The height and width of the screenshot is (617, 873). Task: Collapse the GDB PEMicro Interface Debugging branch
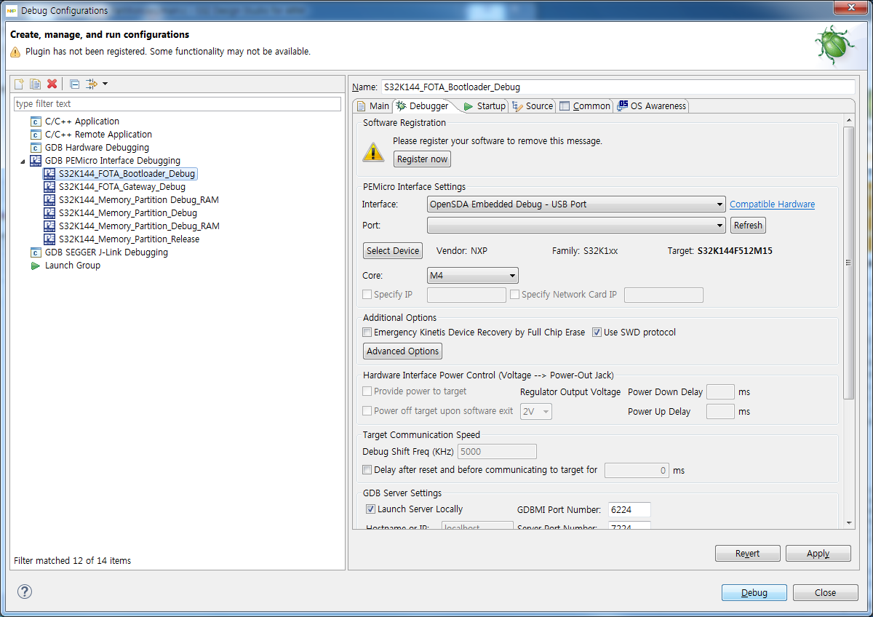pyautogui.click(x=23, y=160)
